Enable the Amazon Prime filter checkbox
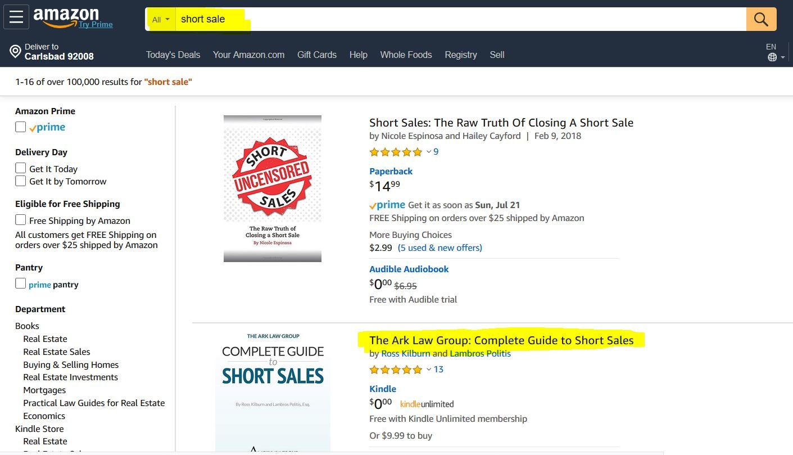This screenshot has height=455, width=793. tap(20, 127)
